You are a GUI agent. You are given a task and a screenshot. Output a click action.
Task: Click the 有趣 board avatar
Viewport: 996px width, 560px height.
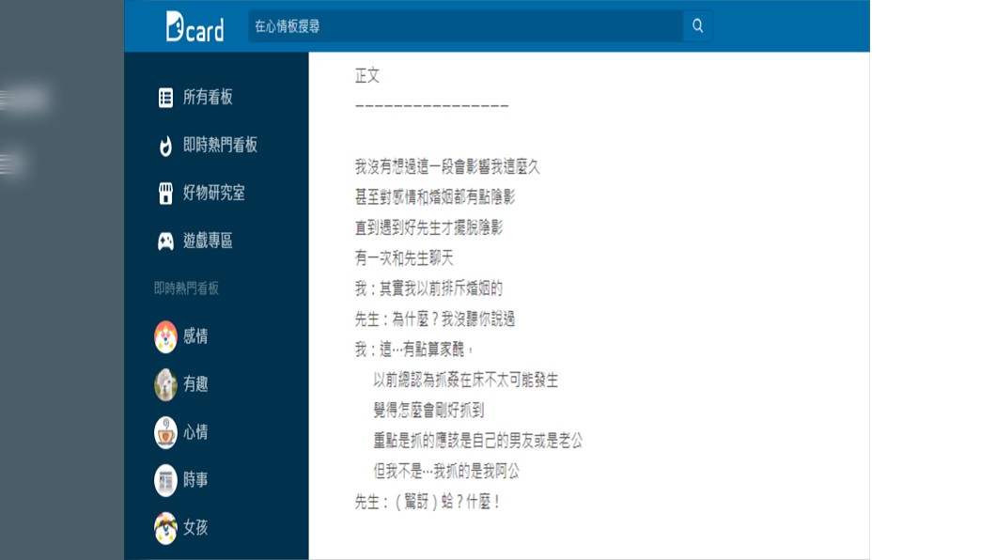pos(165,384)
